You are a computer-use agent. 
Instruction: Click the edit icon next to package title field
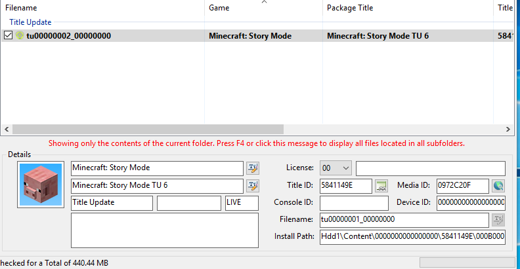coord(253,186)
